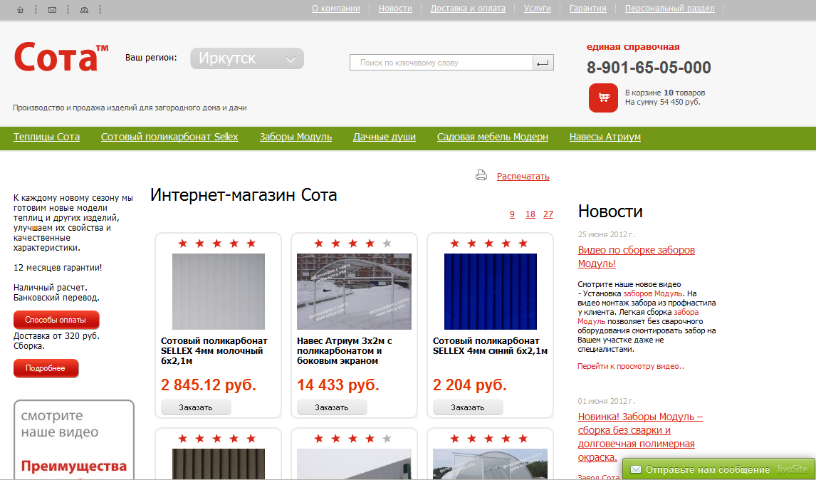Select Теплицы Сота category
The height and width of the screenshot is (480, 816).
tap(46, 137)
